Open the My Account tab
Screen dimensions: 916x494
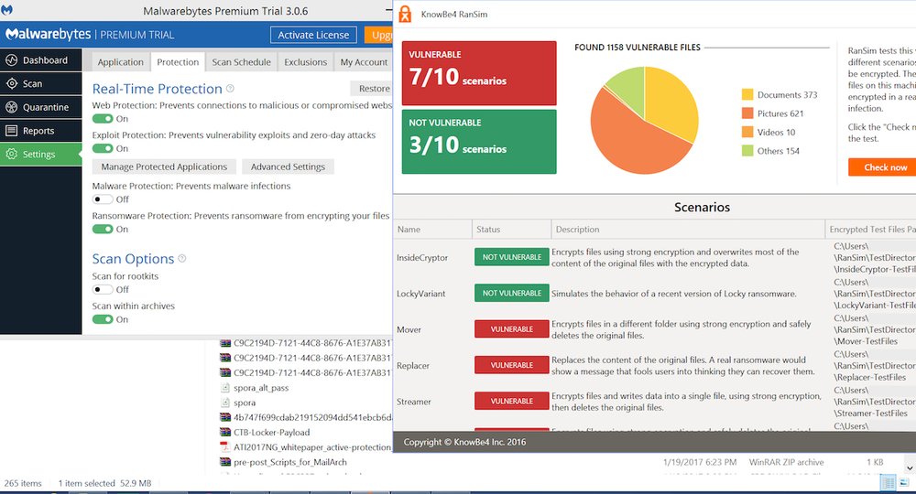coord(364,62)
